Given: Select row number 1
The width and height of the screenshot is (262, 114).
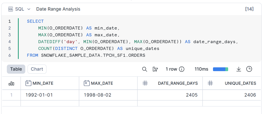Looking at the screenshot, I should 11,95.
